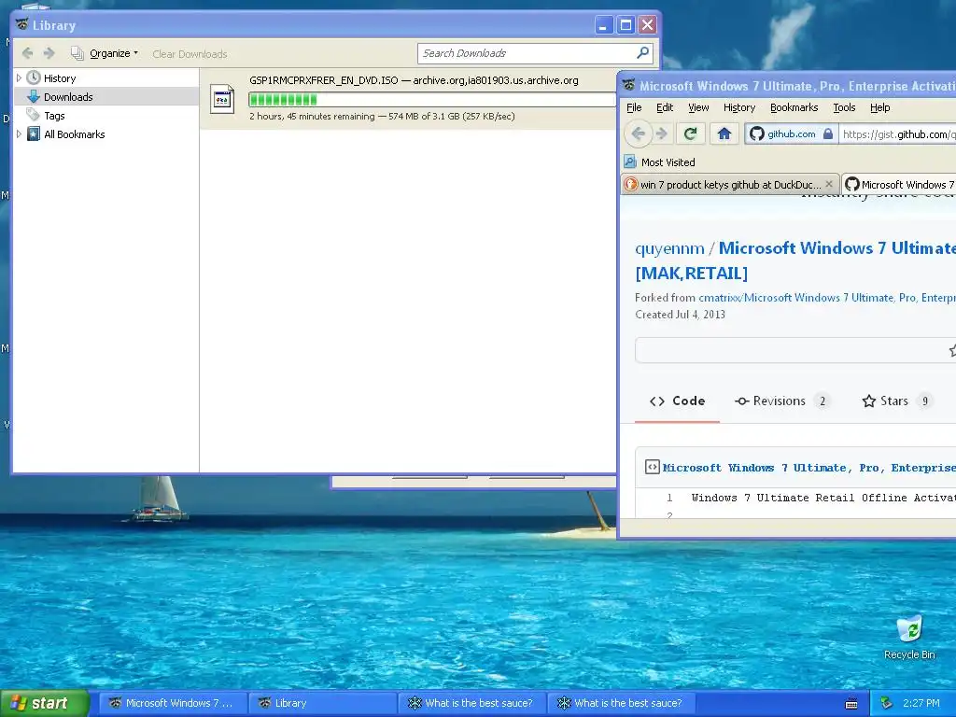Open the browser Edit menu
The width and height of the screenshot is (956, 717).
(665, 108)
